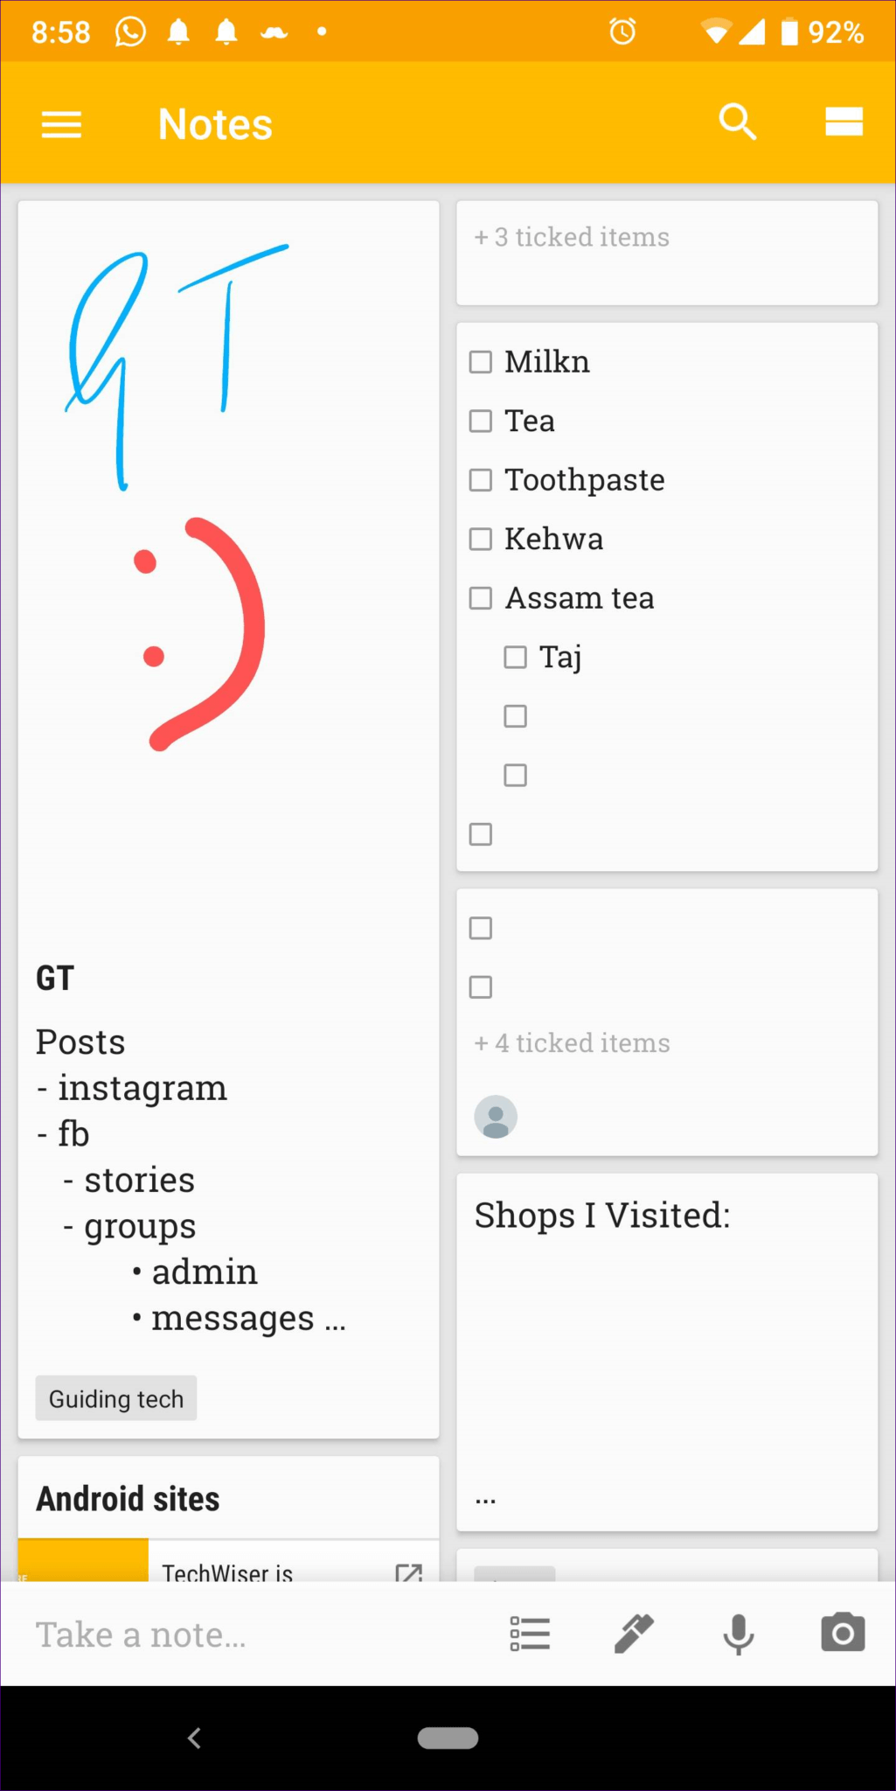This screenshot has width=896, height=1791.
Task: Tap the collaborator avatar icon
Action: [x=496, y=1117]
